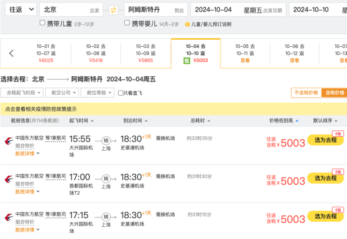
Task: Edit the arrival city field 阿姆斯特丹
Action: coord(156,9)
